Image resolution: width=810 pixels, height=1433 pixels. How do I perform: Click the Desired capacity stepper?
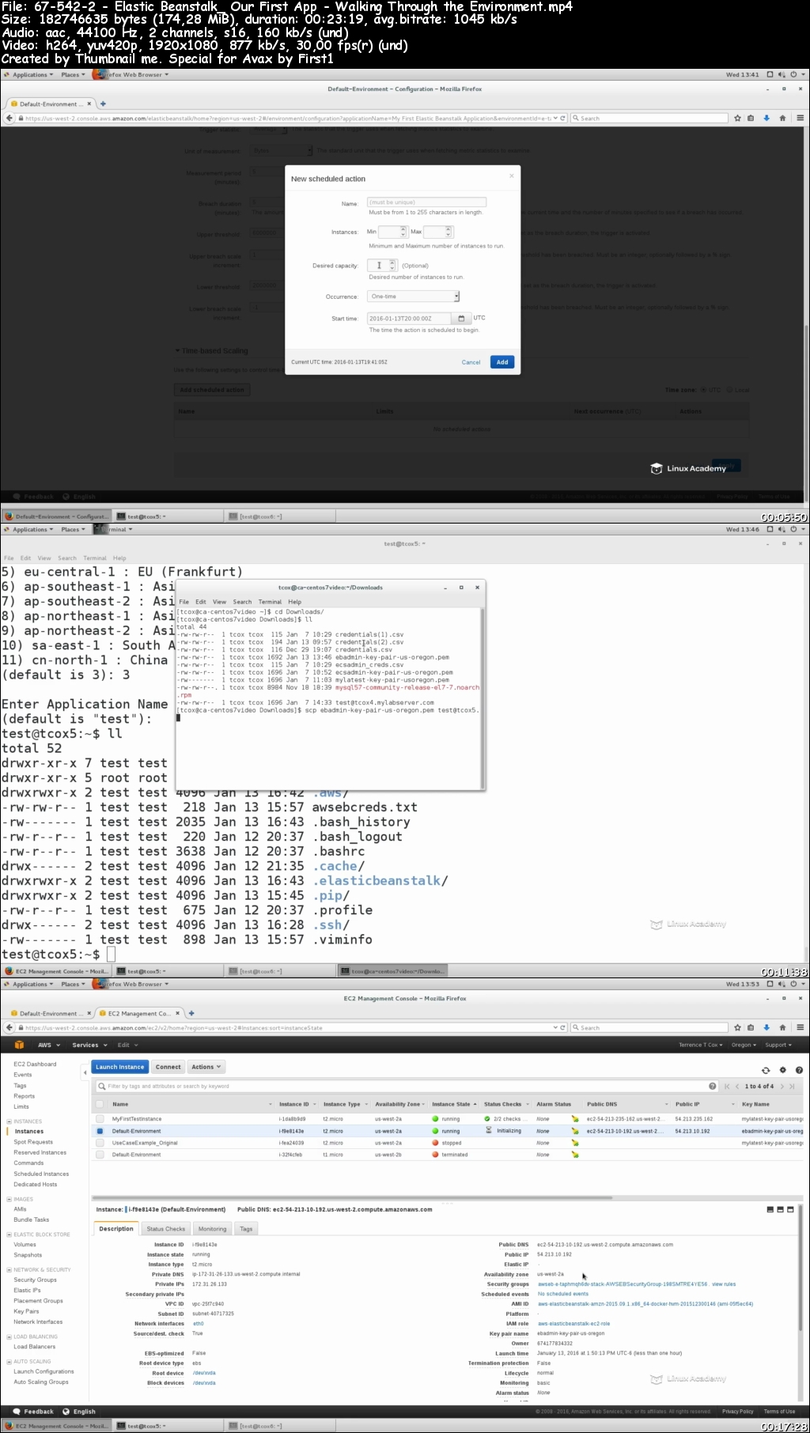pos(392,265)
